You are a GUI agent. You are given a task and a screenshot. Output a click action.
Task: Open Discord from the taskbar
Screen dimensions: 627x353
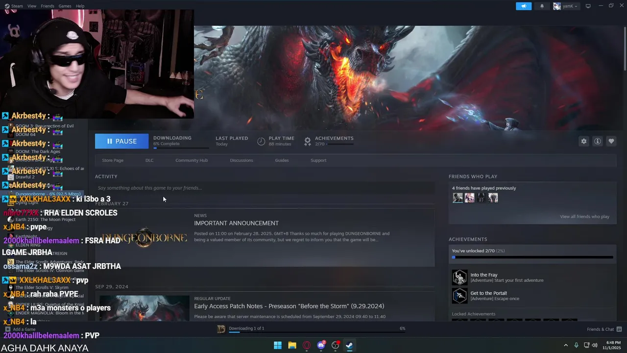pos(321,345)
